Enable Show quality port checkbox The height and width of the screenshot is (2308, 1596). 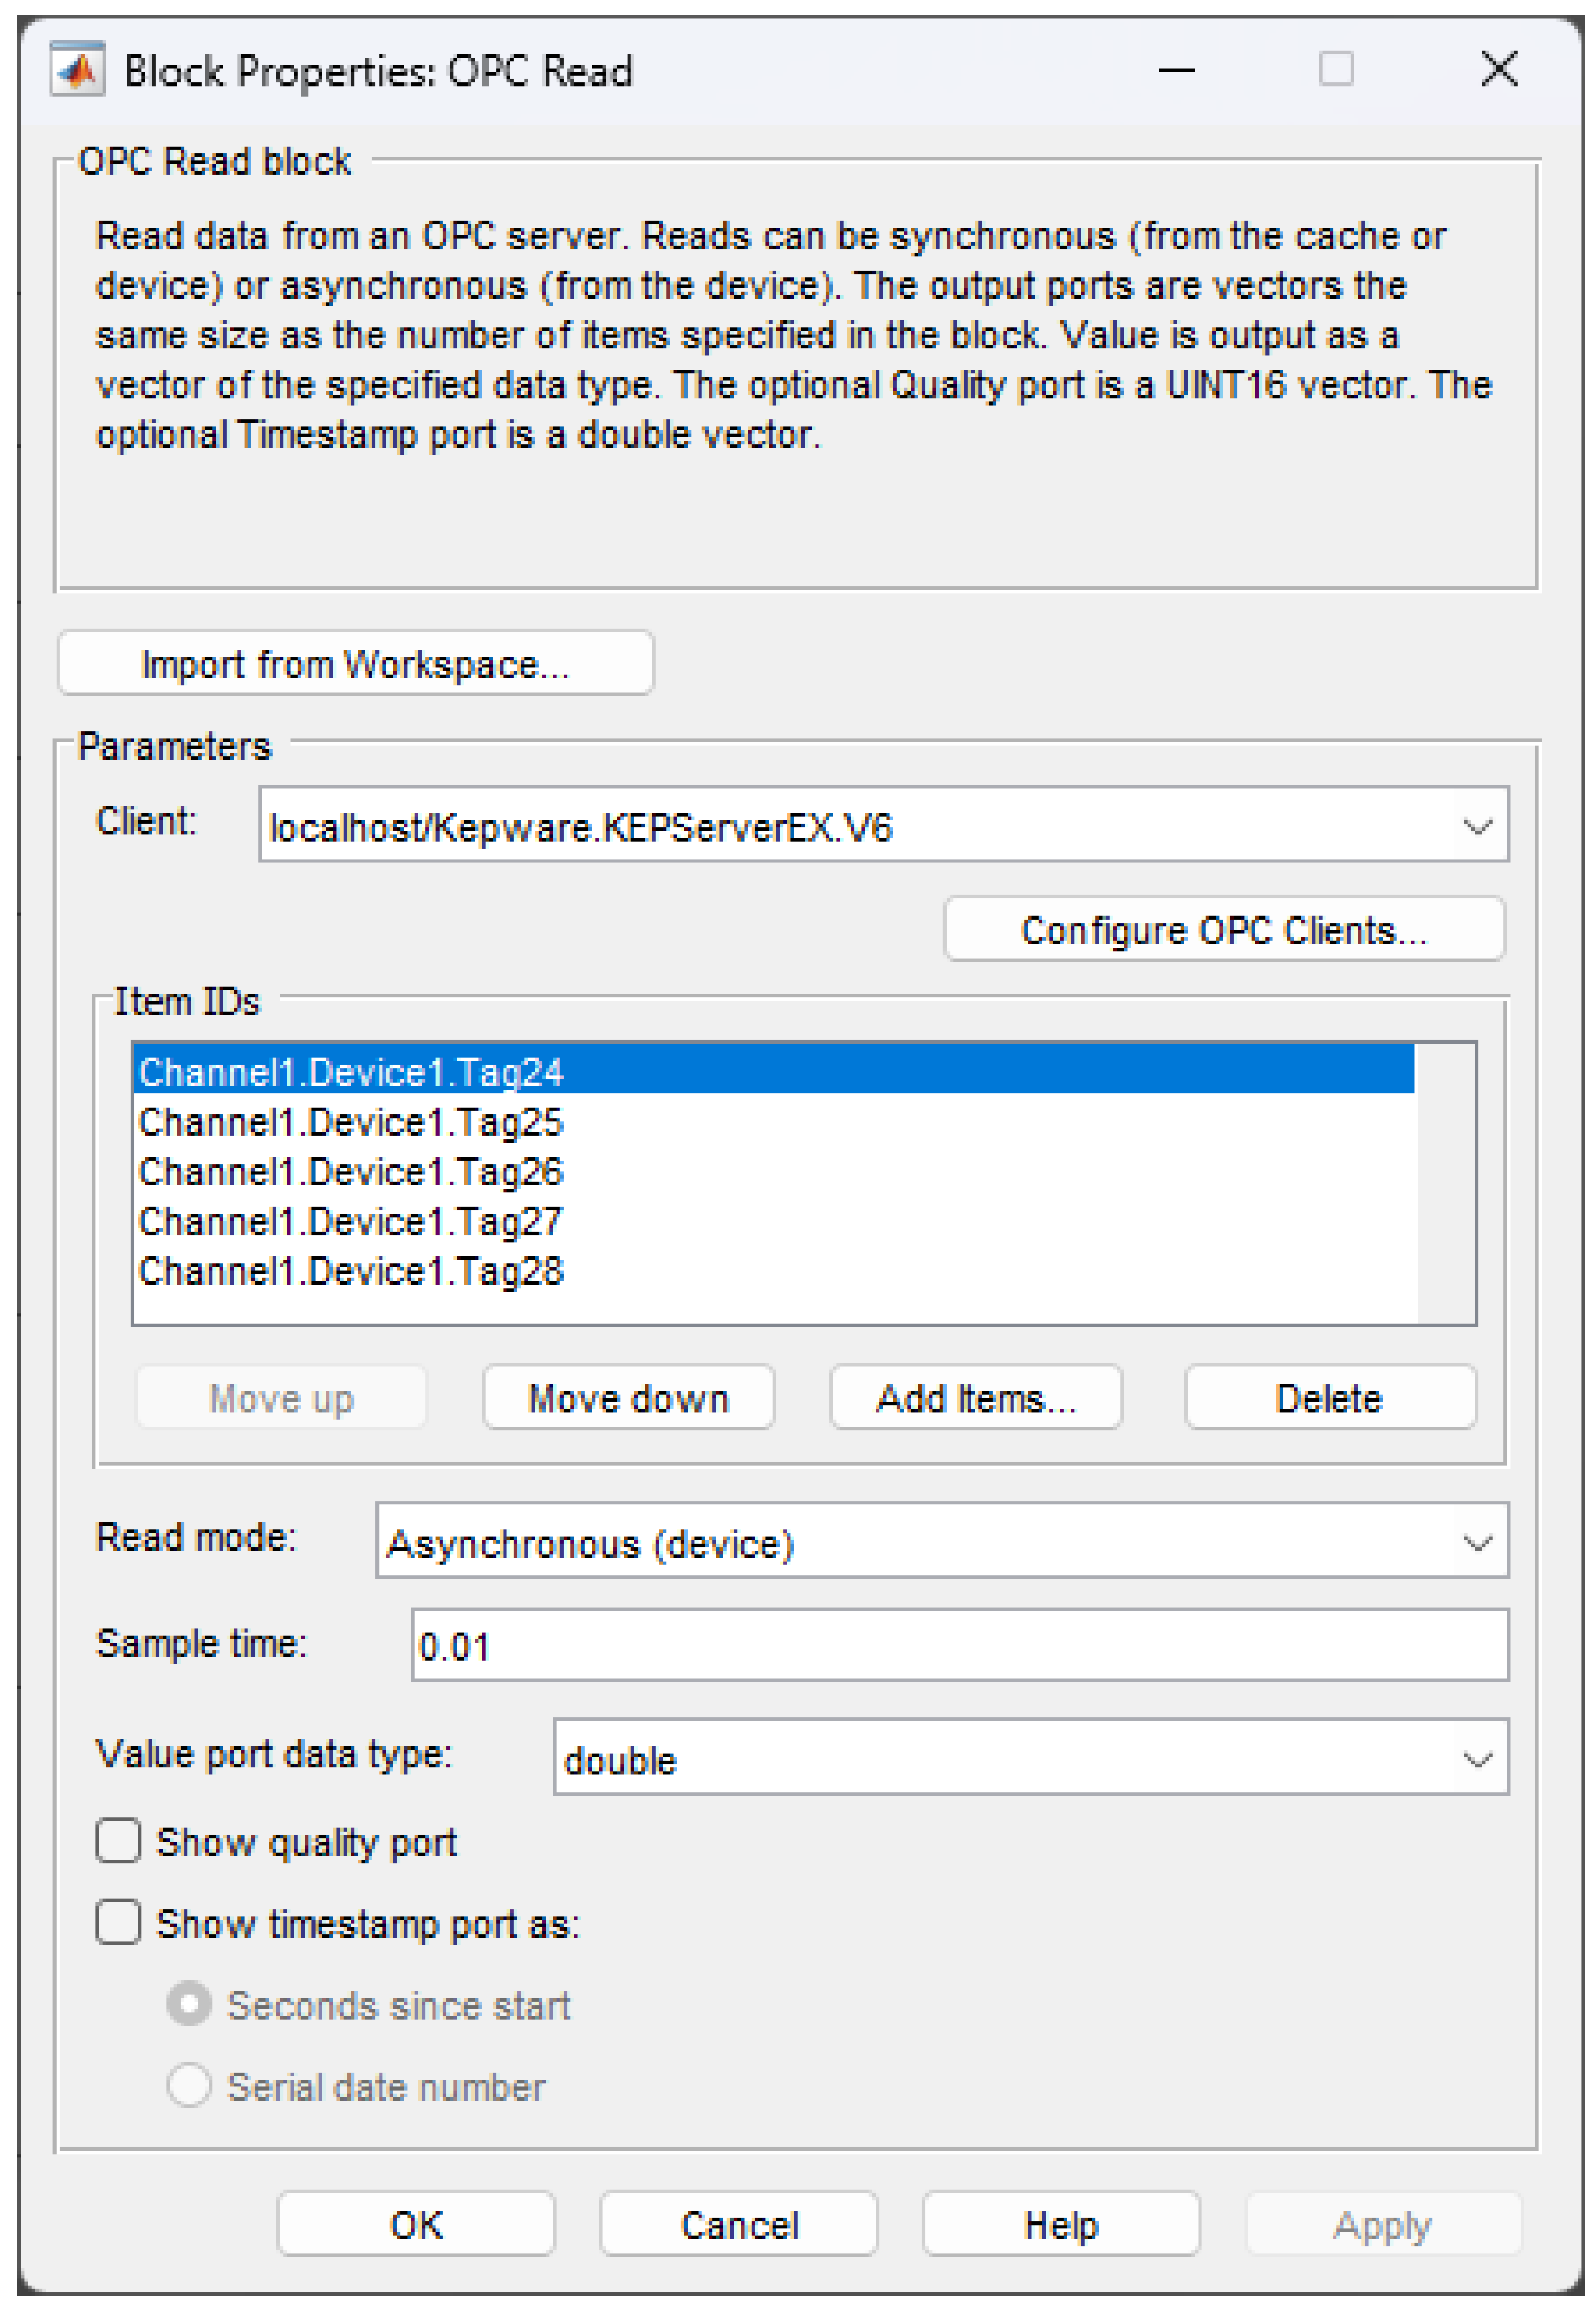(118, 1841)
